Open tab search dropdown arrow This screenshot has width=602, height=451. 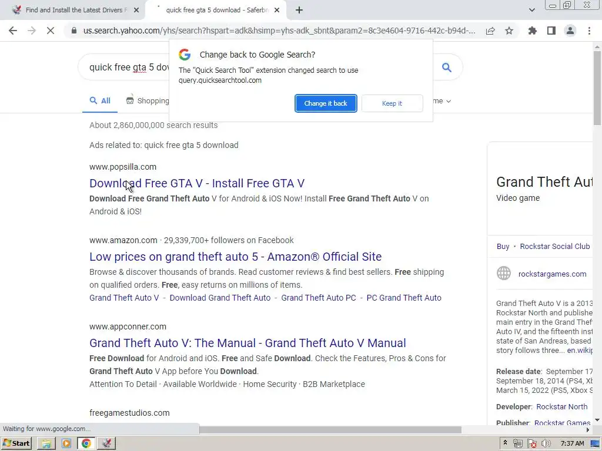531,11
